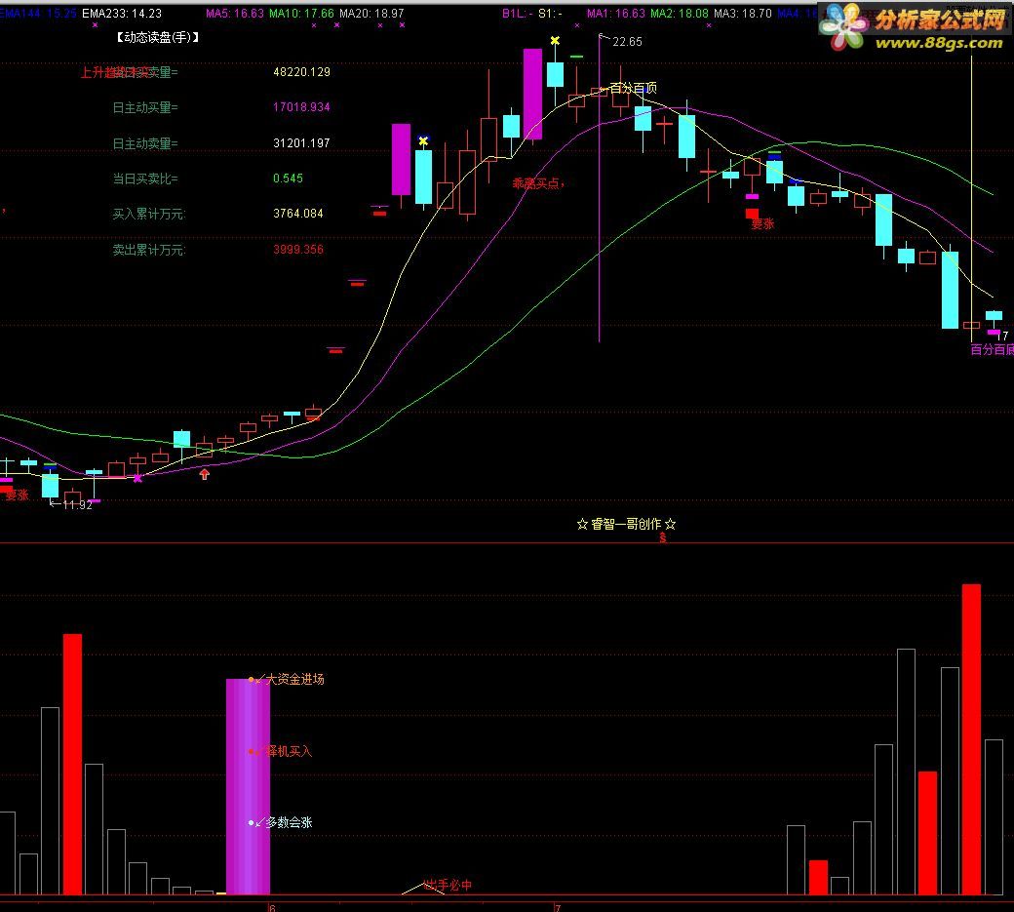Click the red dollar sign marker under the author credit
Image resolution: width=1014 pixels, height=912 pixels.
coord(662,536)
